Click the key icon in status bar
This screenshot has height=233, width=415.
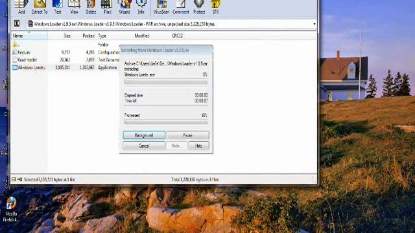19,179
